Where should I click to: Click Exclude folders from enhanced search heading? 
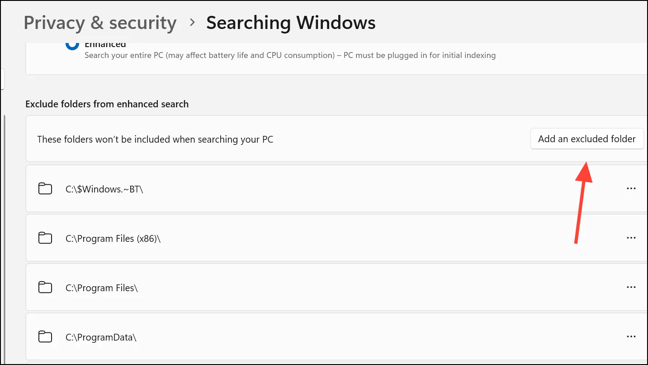tap(107, 104)
